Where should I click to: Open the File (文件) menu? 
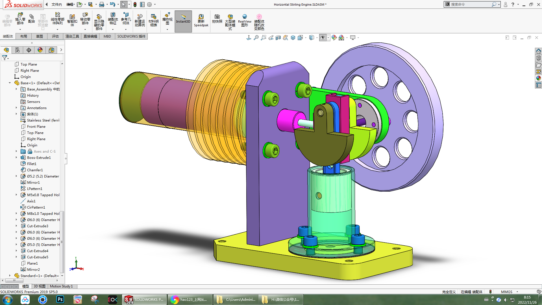57,5
